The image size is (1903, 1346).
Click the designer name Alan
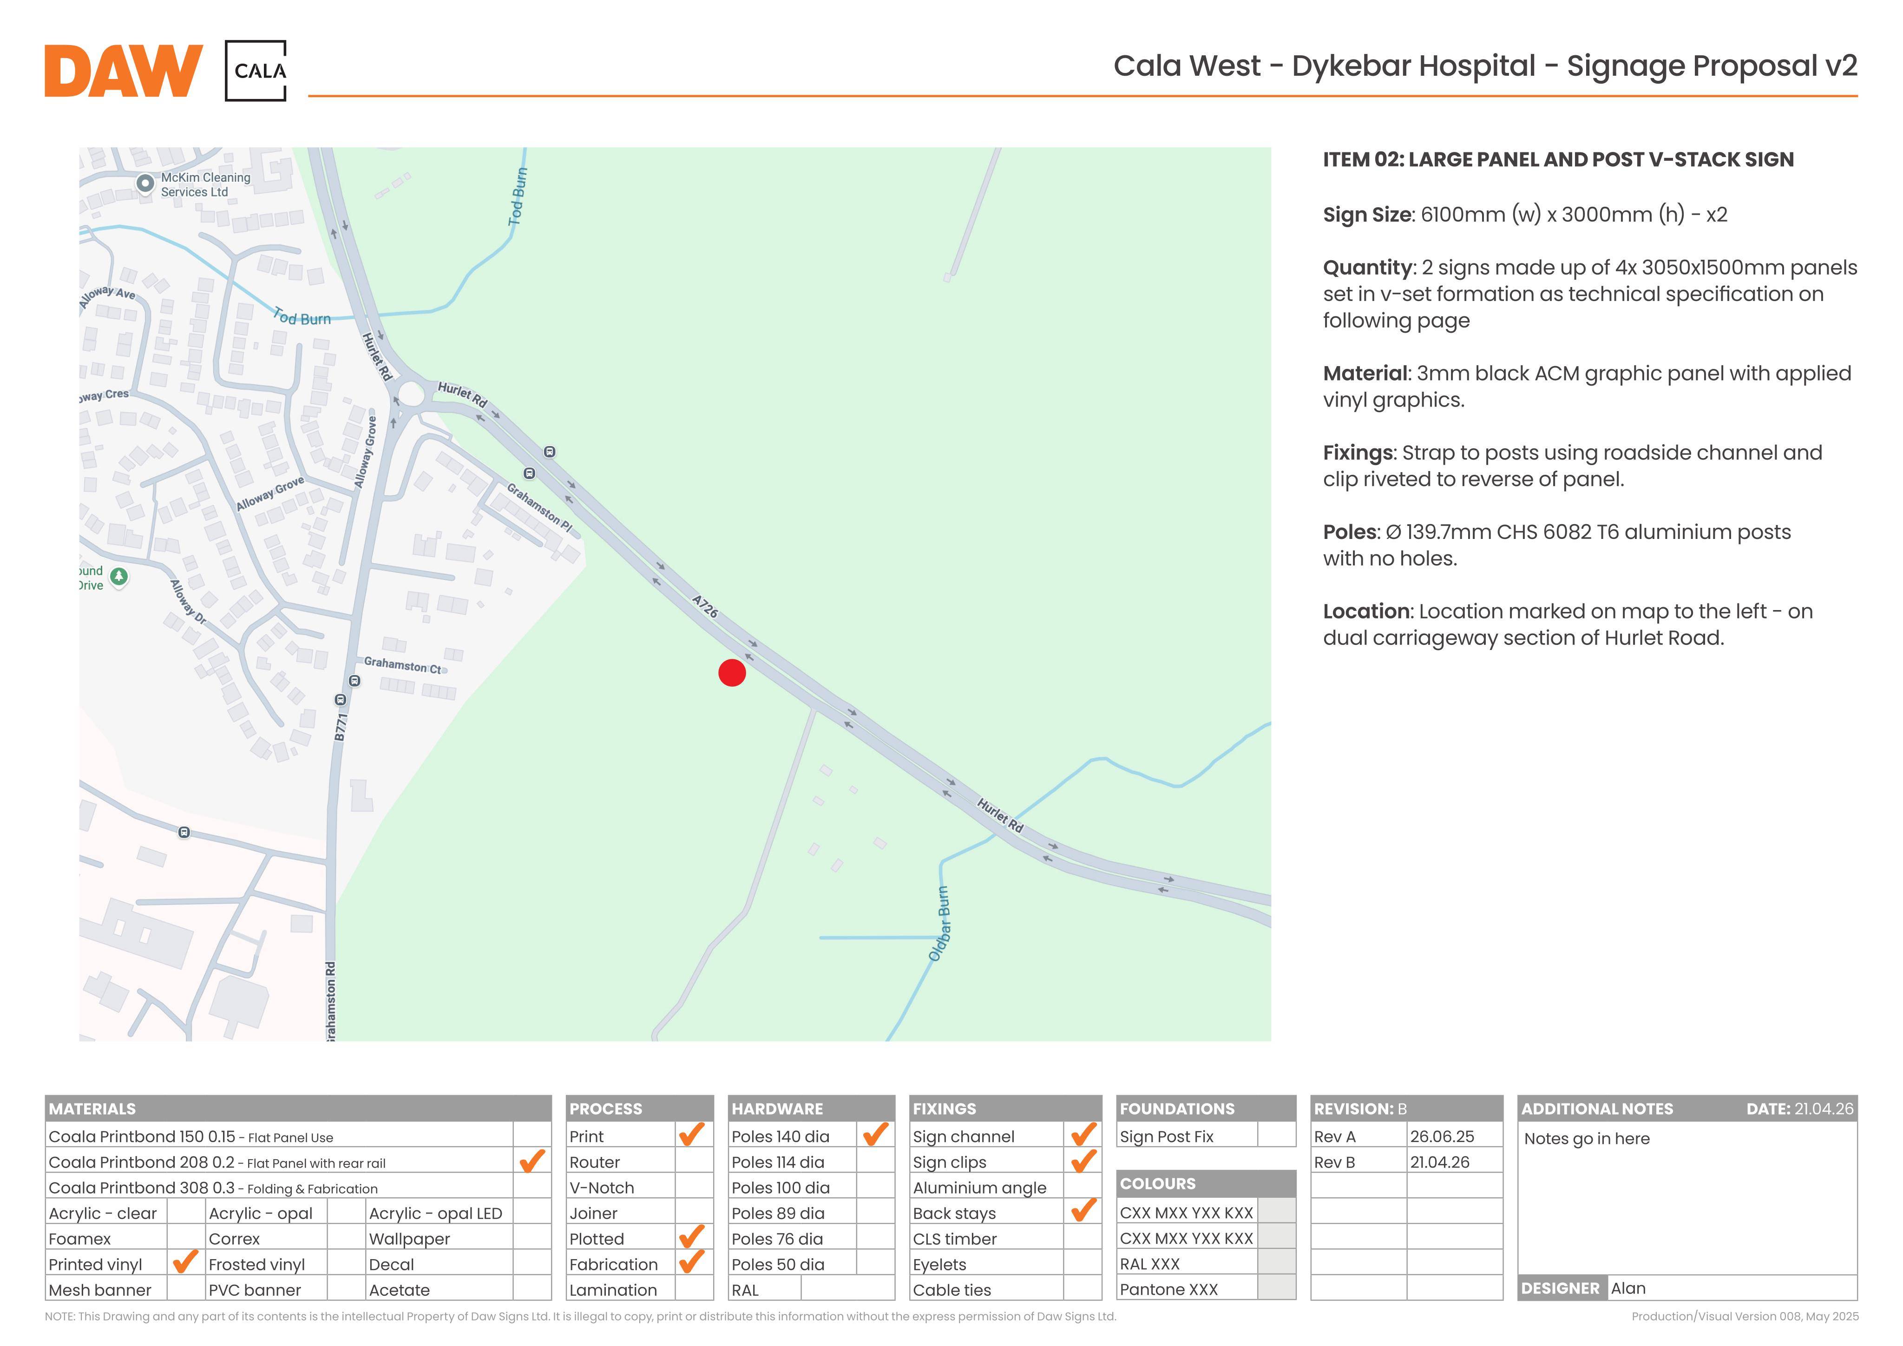(x=1628, y=1287)
